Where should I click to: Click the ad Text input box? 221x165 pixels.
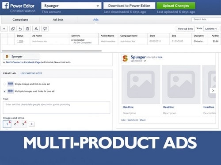pos(57,107)
